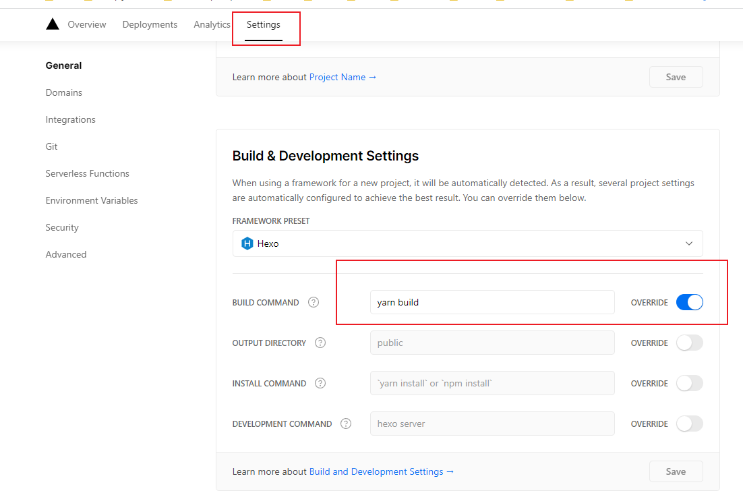Open Output Directory help question icon

click(x=320, y=343)
